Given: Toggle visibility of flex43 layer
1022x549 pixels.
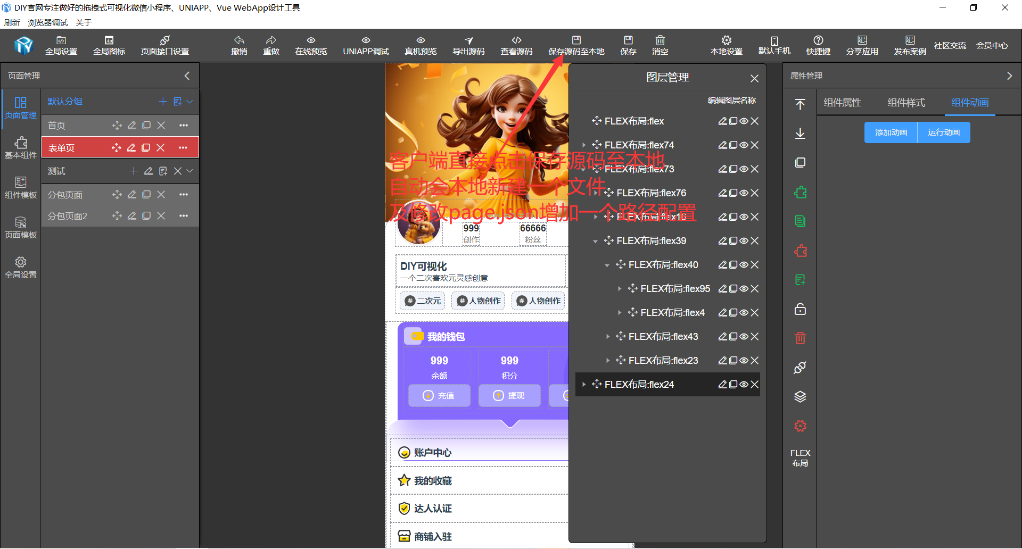Looking at the screenshot, I should click(744, 336).
